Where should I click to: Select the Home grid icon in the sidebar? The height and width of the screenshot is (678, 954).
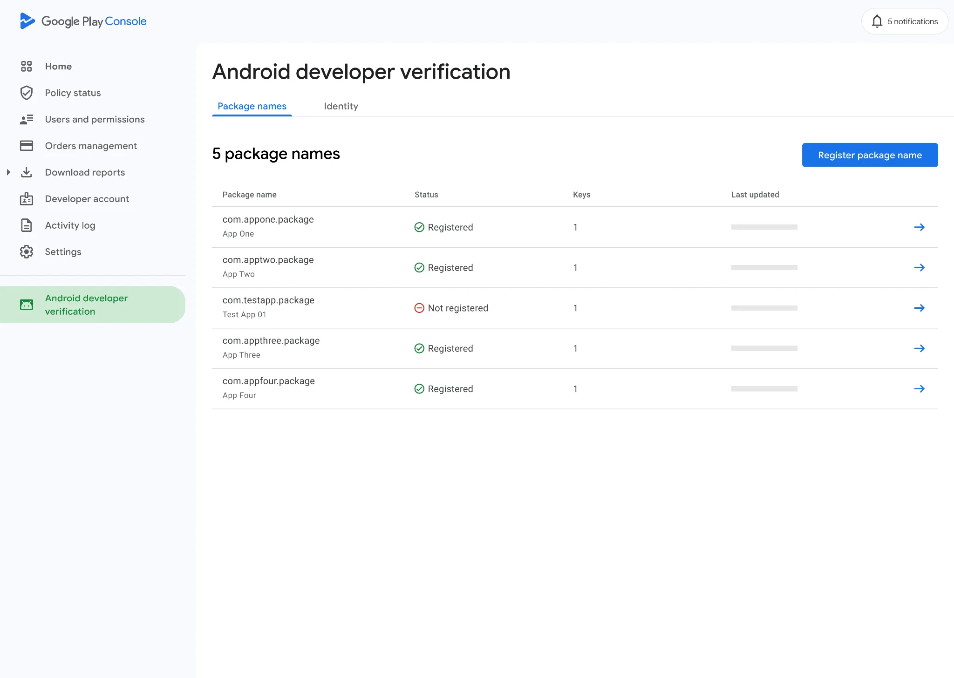click(x=27, y=66)
